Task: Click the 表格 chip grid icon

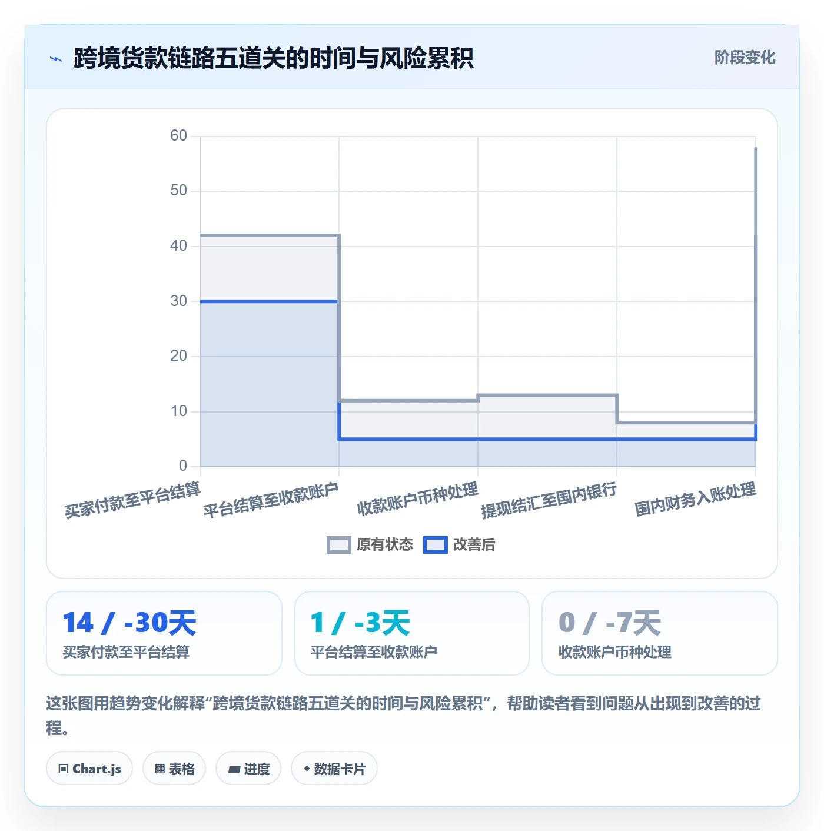Action: click(x=160, y=769)
